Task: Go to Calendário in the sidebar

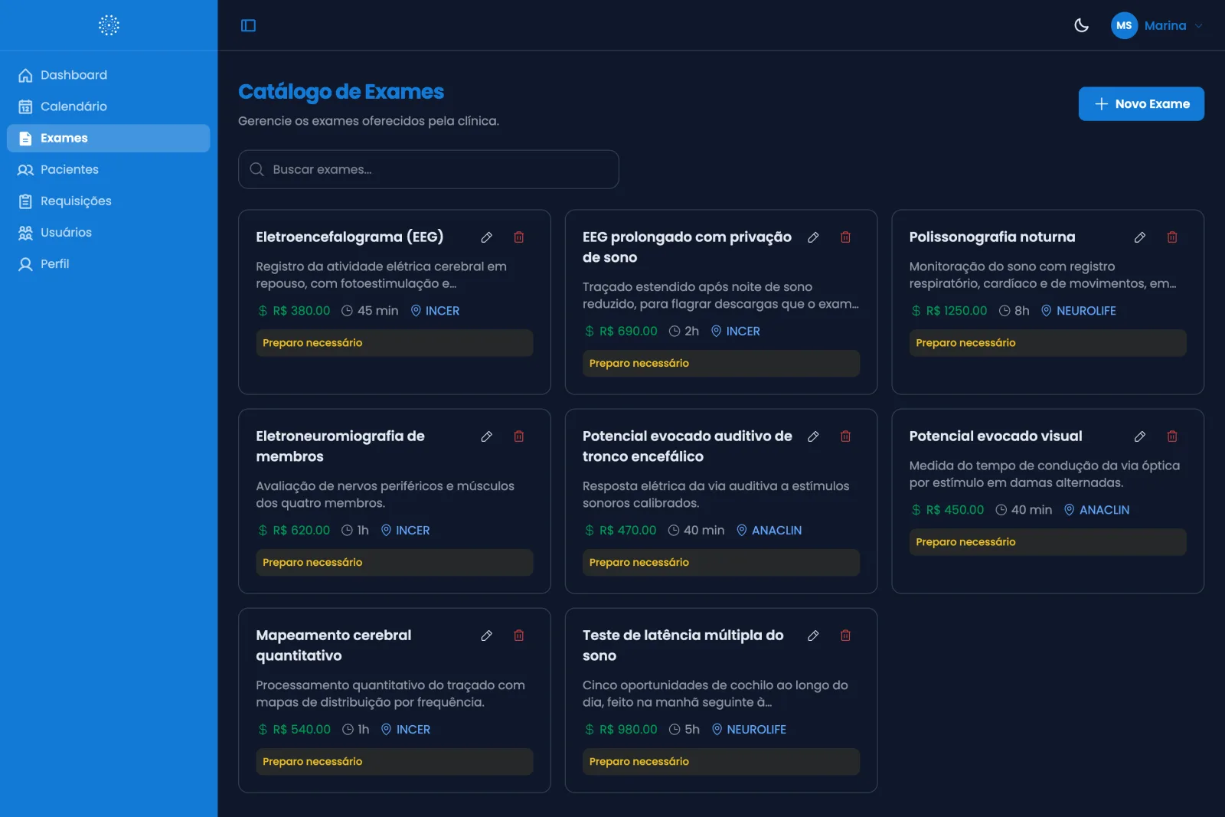Action: (x=109, y=106)
